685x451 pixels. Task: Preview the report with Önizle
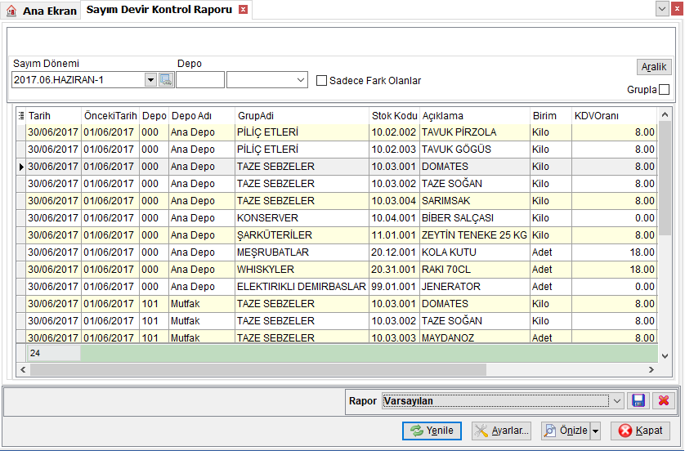[x=566, y=431]
